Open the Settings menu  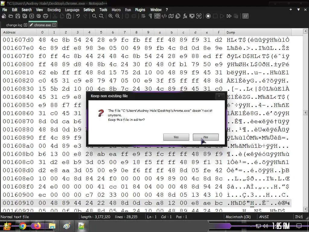point(89,10)
